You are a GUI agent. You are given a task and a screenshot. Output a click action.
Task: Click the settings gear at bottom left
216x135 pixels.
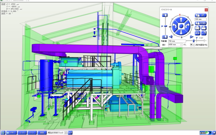[x=3, y=133]
